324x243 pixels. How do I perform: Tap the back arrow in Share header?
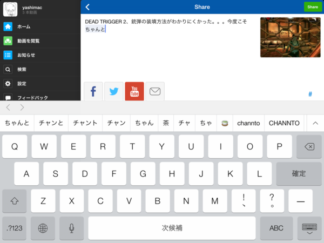[x=87, y=7]
